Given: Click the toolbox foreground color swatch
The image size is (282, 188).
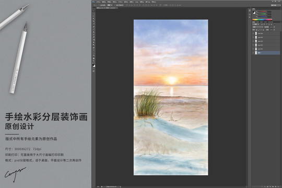Looking at the screenshot, I should tap(93, 65).
